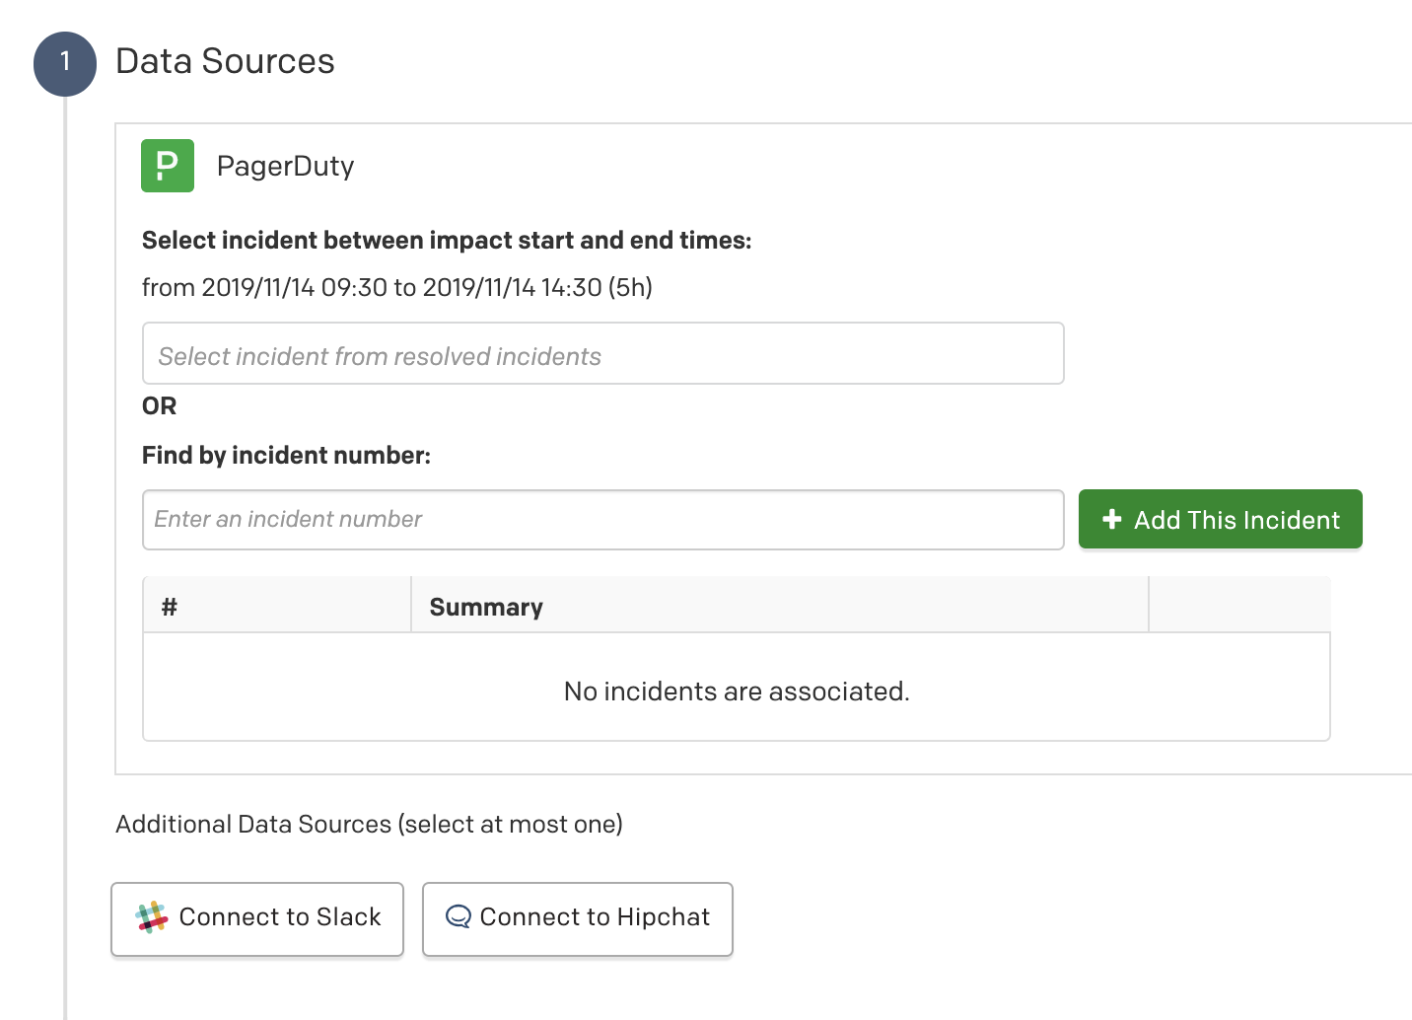Click the impact time range text showing 5h
The image size is (1412, 1020).
click(398, 287)
